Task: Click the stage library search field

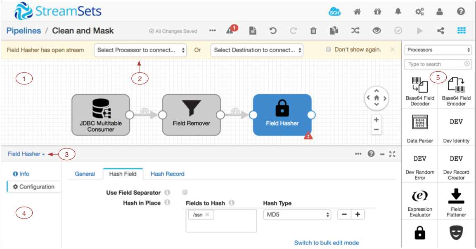Action: pos(435,64)
